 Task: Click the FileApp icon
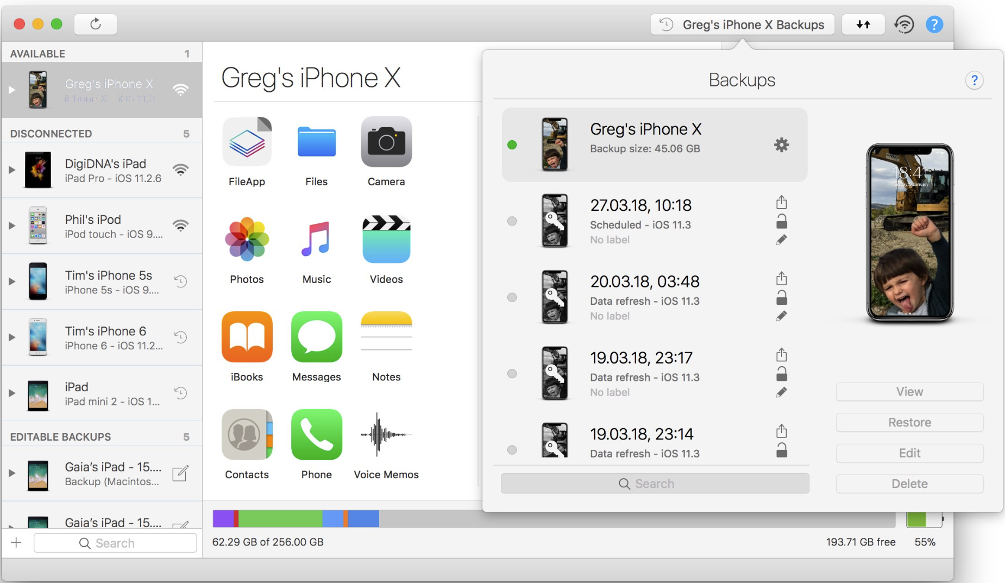click(x=247, y=141)
